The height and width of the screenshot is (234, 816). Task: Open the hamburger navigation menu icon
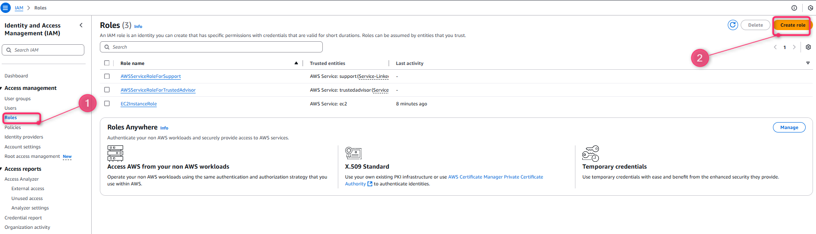pos(6,8)
